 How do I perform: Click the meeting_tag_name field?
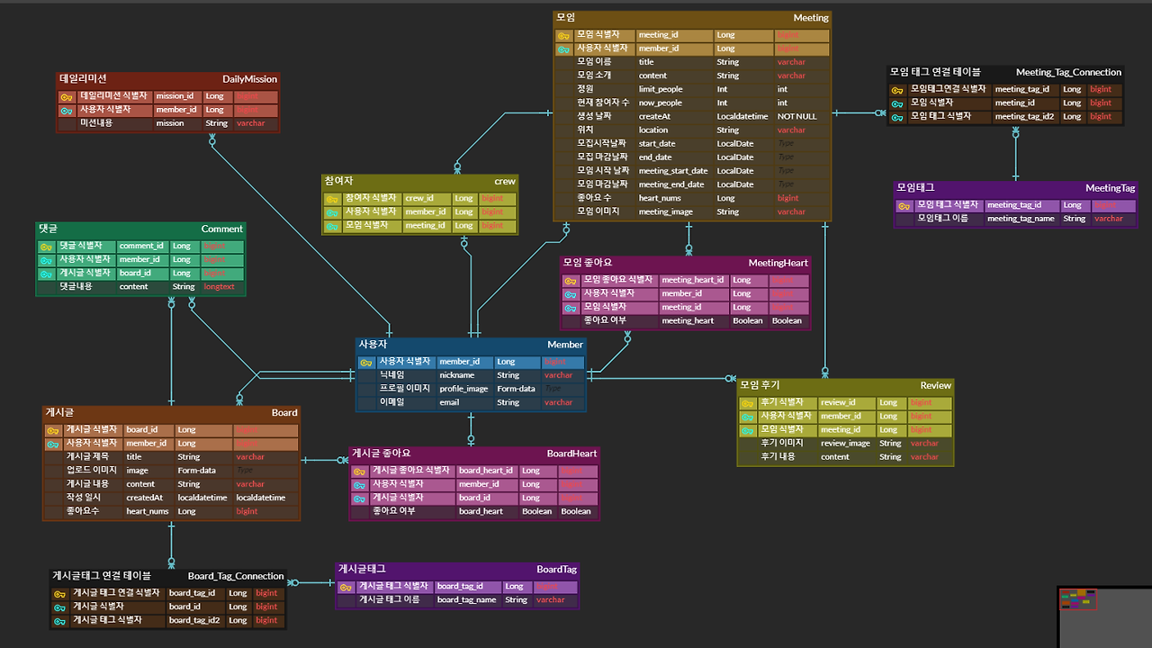(x=1021, y=219)
